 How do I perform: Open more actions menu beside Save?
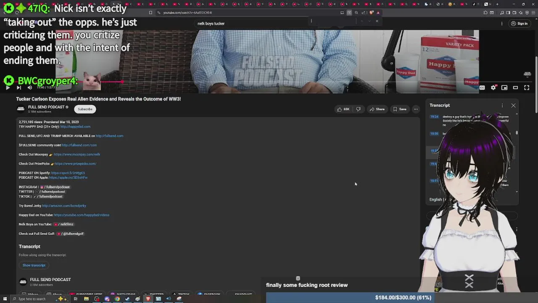[x=416, y=109]
